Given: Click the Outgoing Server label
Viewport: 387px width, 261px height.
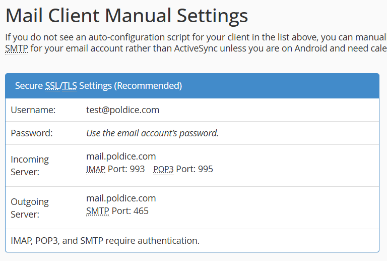Looking at the screenshot, I should tap(30, 207).
